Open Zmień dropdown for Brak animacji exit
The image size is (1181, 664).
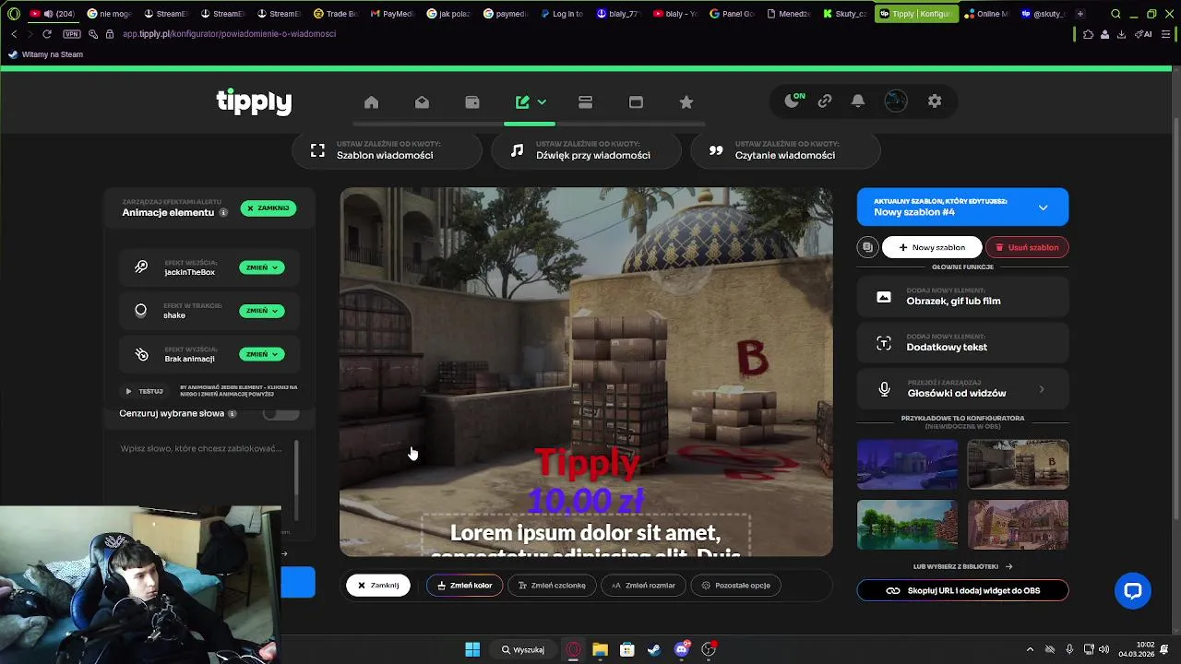point(262,354)
